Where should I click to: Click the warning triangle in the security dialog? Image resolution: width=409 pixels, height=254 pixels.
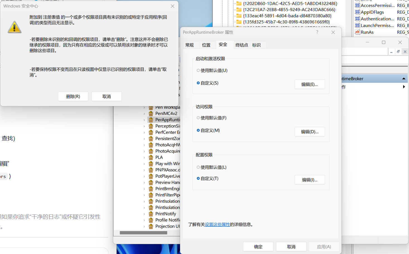pos(14,27)
